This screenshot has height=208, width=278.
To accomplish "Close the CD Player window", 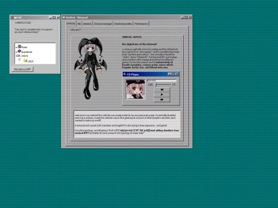I will pos(177,74).
